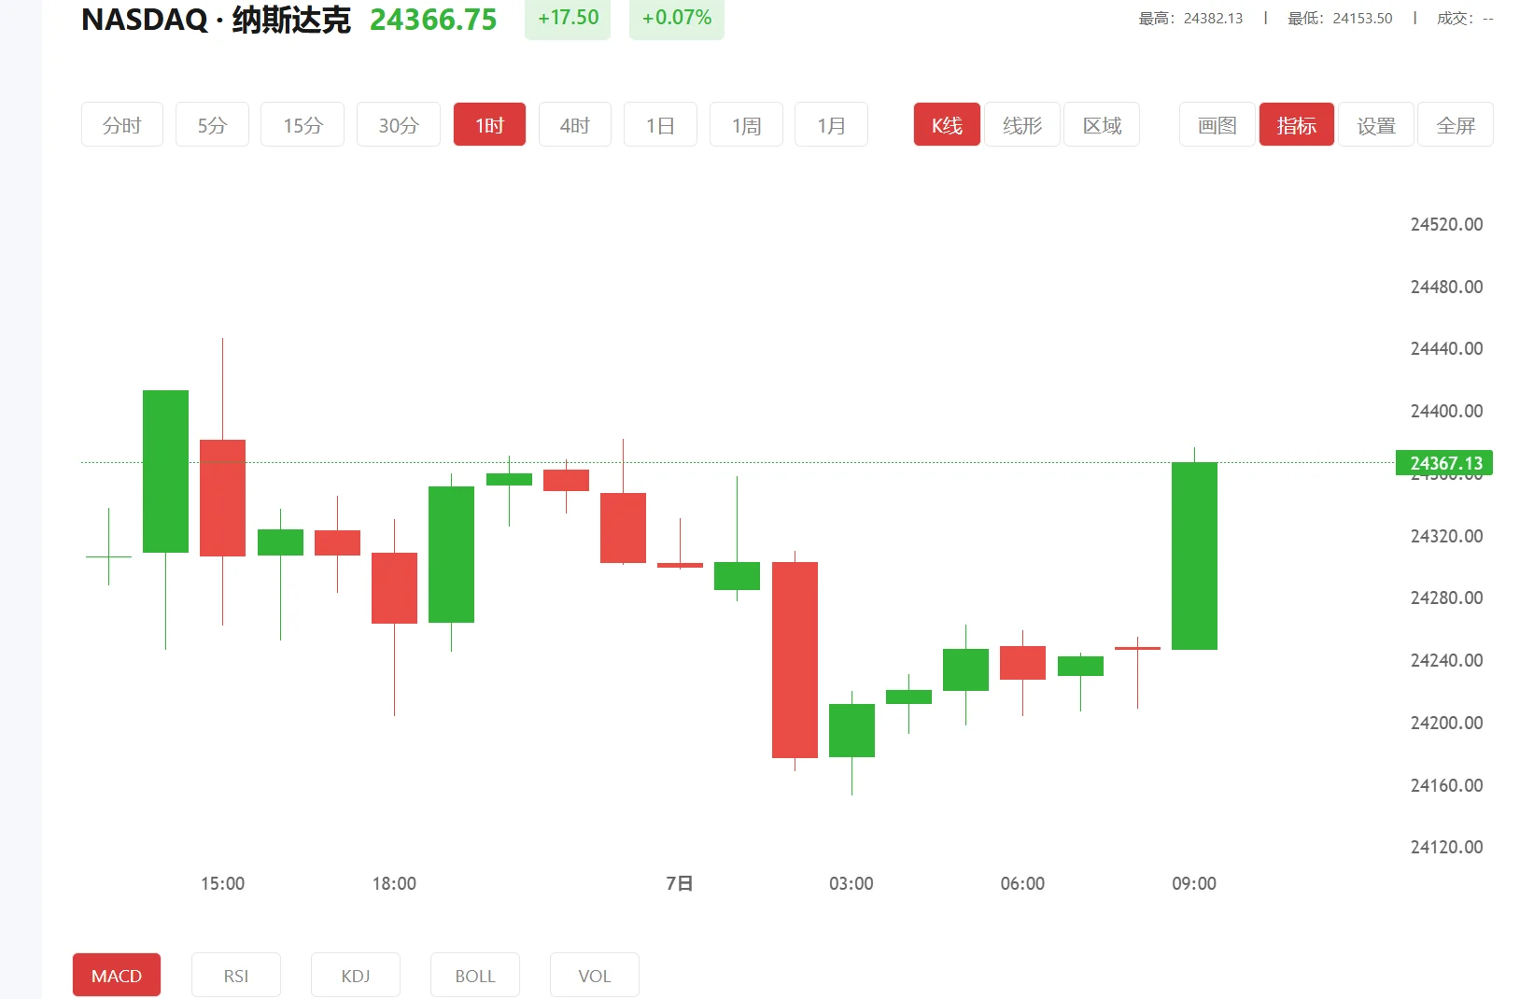This screenshot has width=1520, height=999.
Task: Enable the KDJ indicator
Action: pos(355,975)
